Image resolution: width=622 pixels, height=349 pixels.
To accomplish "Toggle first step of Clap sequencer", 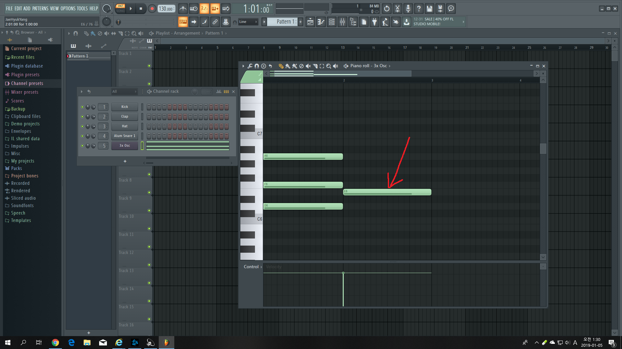I will point(149,117).
